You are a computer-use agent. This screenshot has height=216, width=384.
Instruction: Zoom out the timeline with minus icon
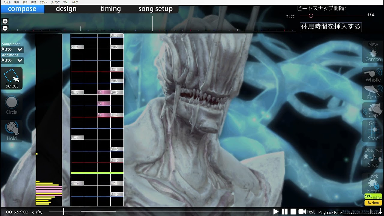coord(5,28)
